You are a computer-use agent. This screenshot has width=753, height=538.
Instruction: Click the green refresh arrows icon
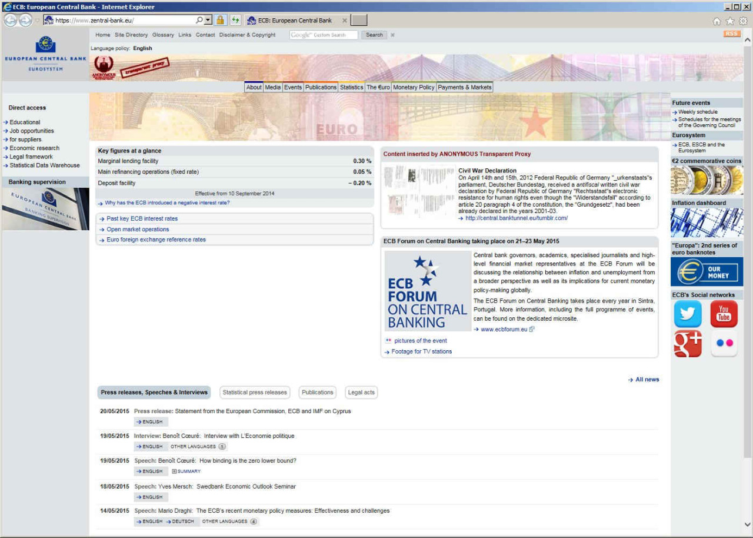click(235, 20)
